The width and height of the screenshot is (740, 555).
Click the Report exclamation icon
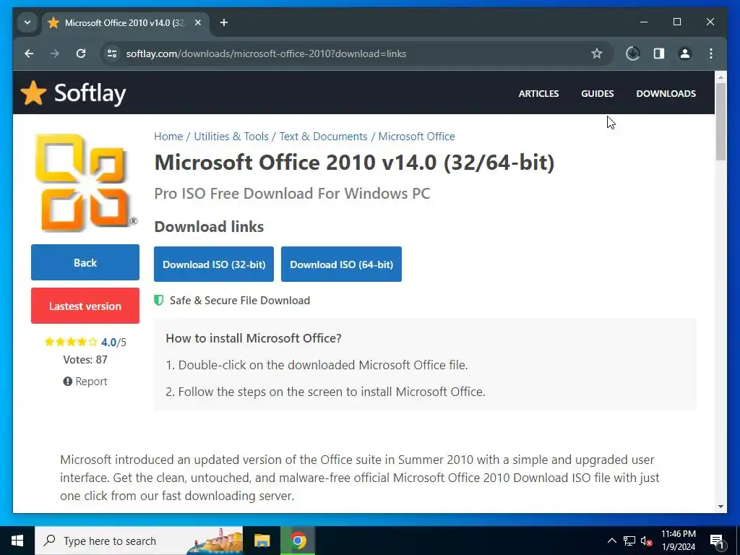point(67,382)
